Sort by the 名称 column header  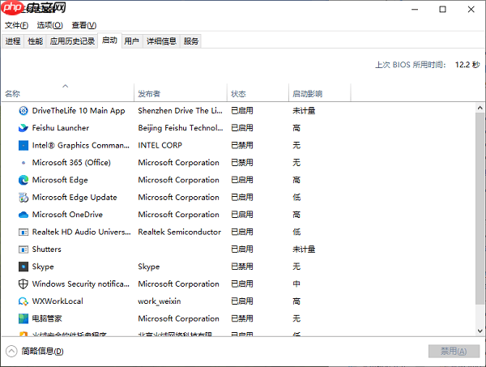(x=67, y=92)
